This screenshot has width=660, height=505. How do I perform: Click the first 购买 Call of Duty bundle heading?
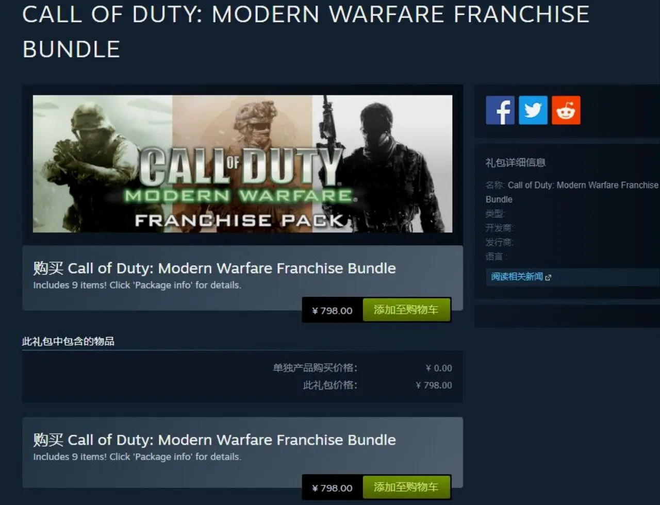point(214,268)
